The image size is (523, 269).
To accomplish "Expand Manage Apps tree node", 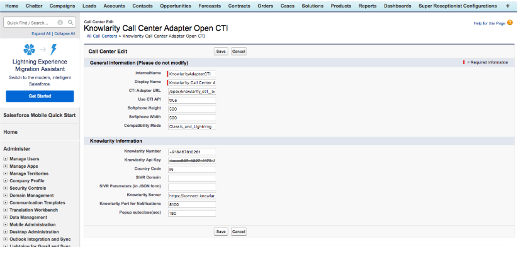I will [5, 166].
